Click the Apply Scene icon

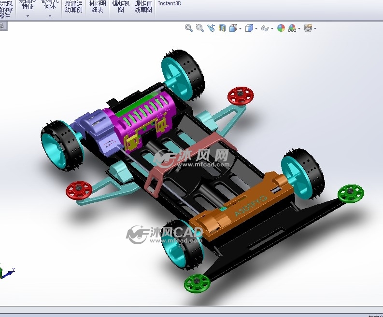coord(292,28)
